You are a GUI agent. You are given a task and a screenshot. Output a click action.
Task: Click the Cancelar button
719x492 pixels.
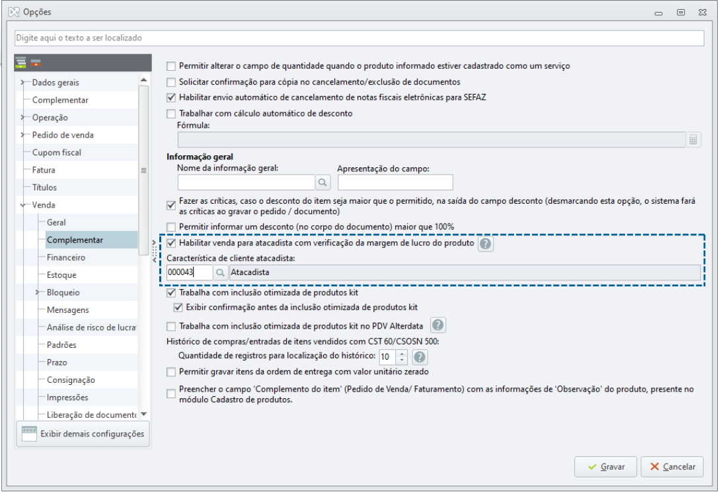point(672,466)
